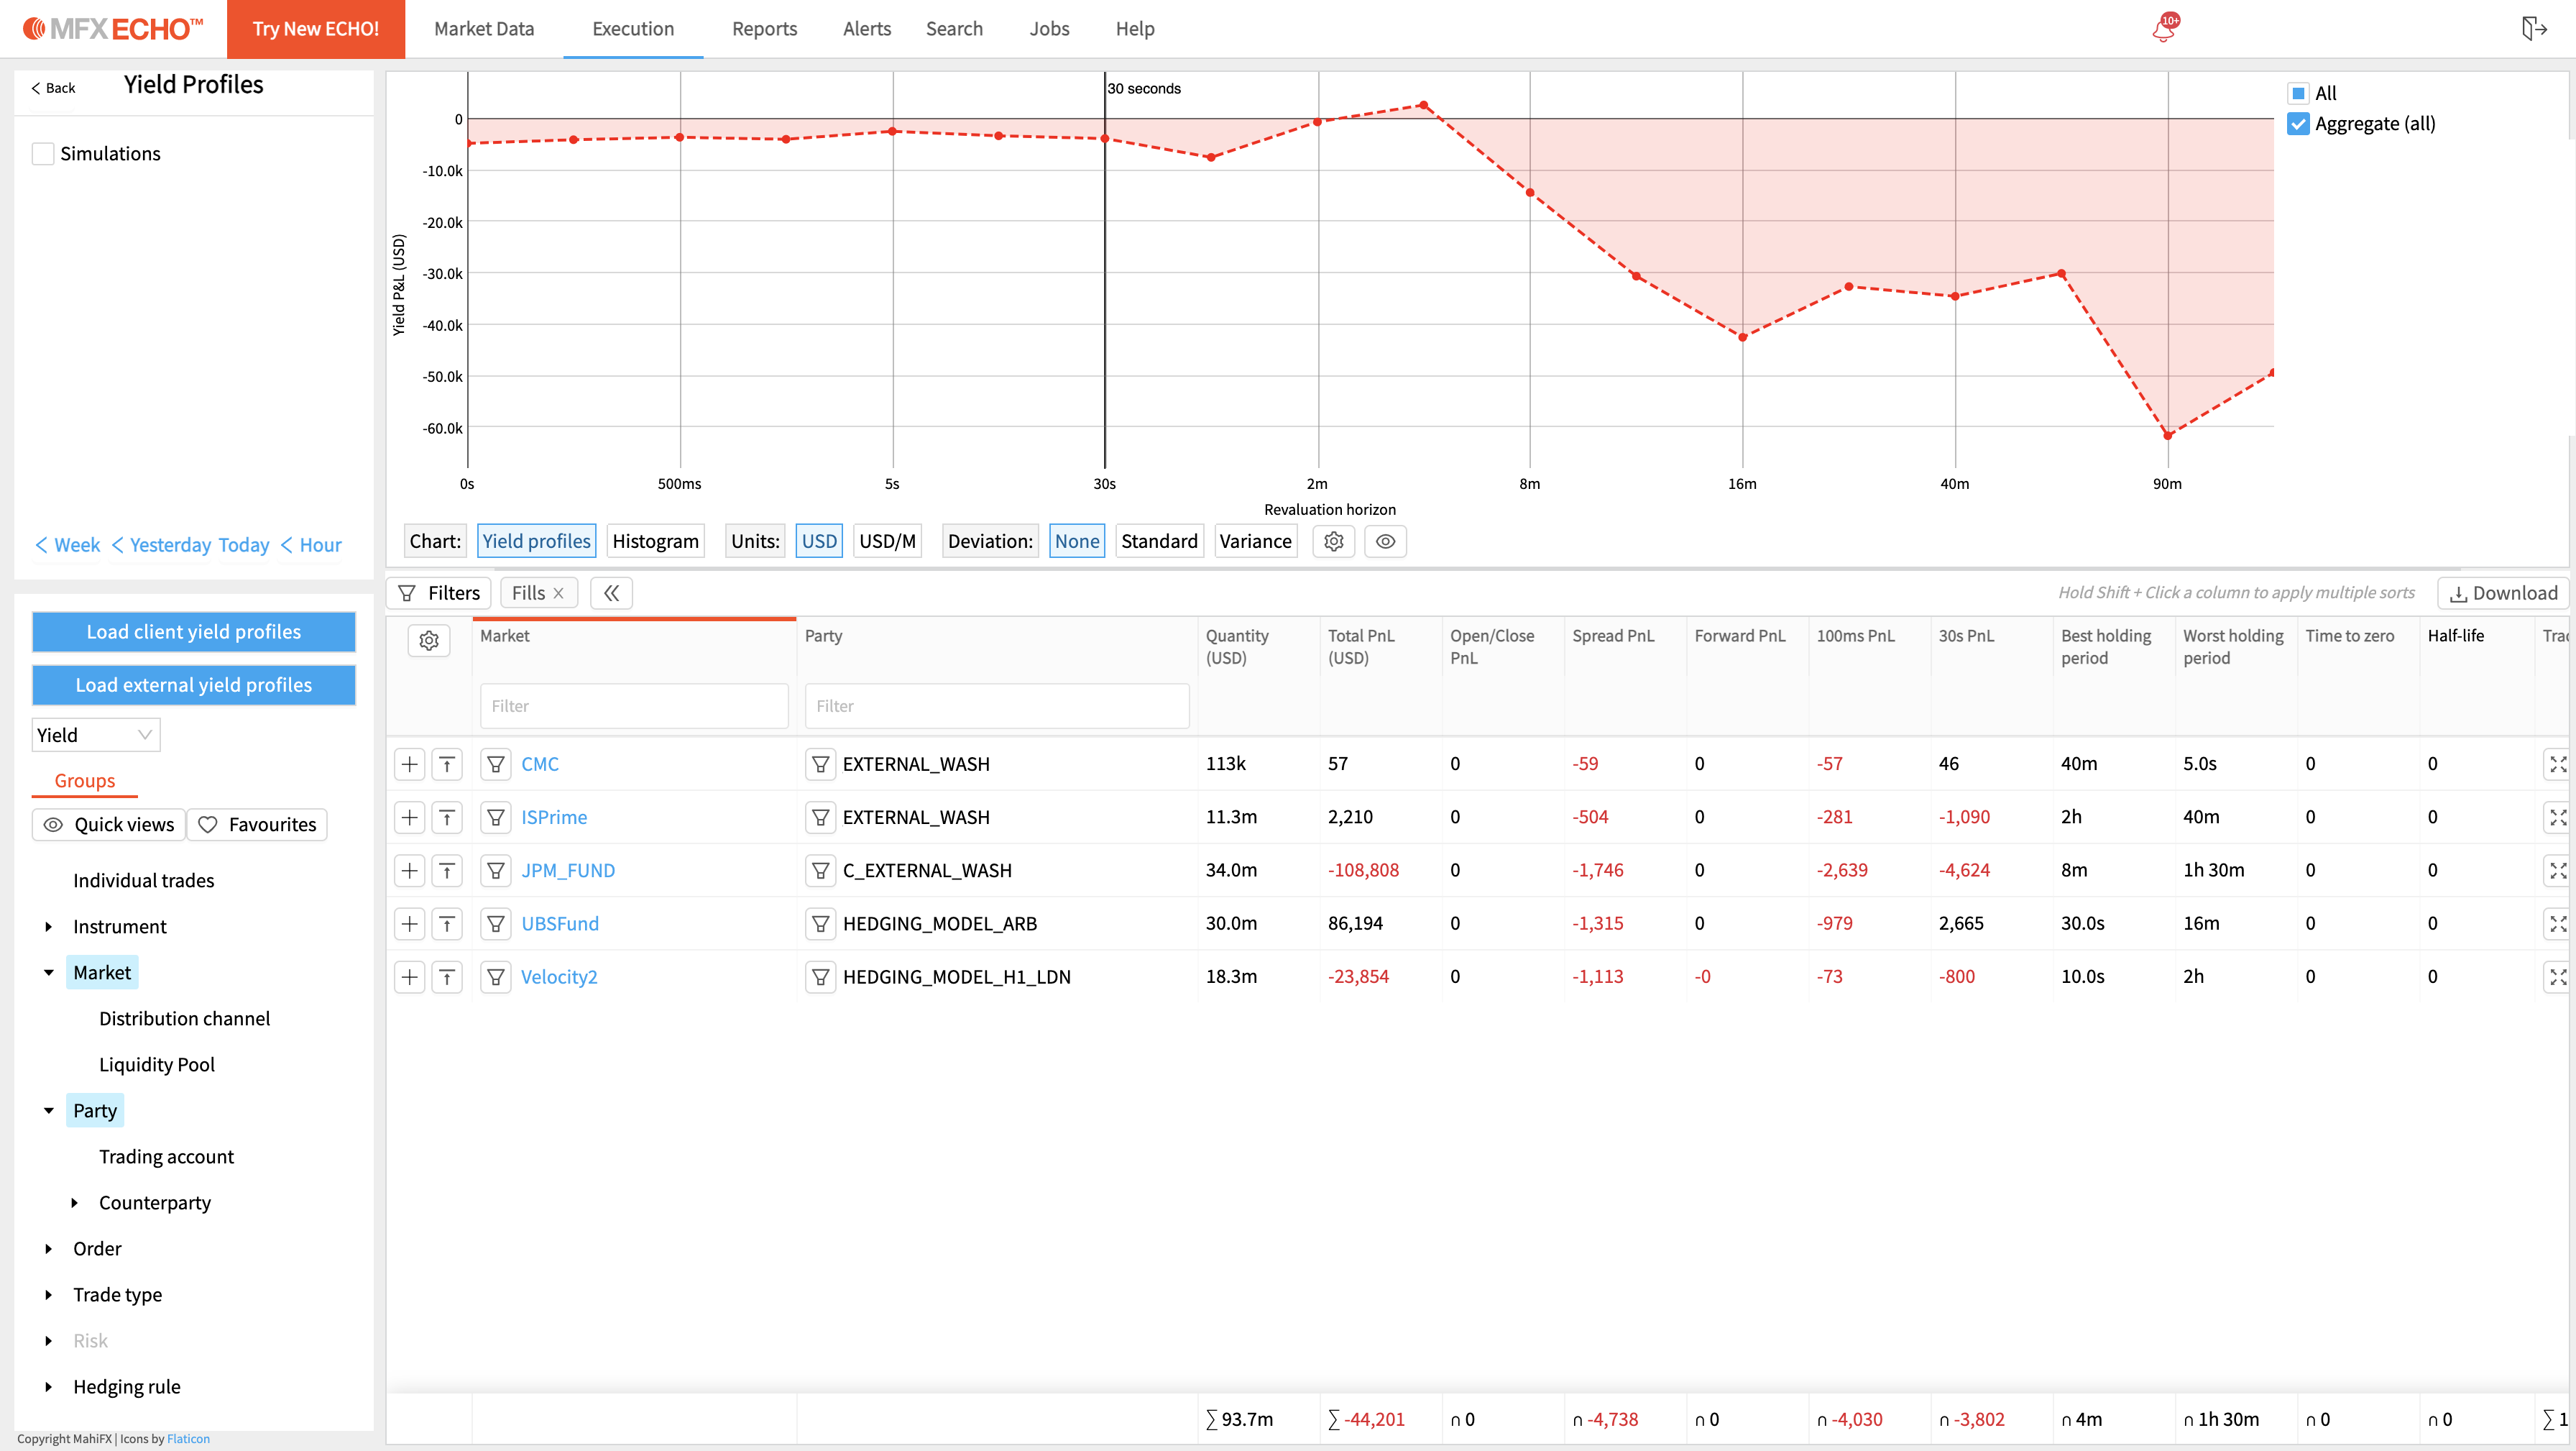2576x1451 pixels.
Task: Expand the UBSFund row plus icon
Action: click(409, 924)
